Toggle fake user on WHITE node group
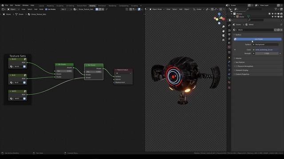 click(x=24, y=98)
